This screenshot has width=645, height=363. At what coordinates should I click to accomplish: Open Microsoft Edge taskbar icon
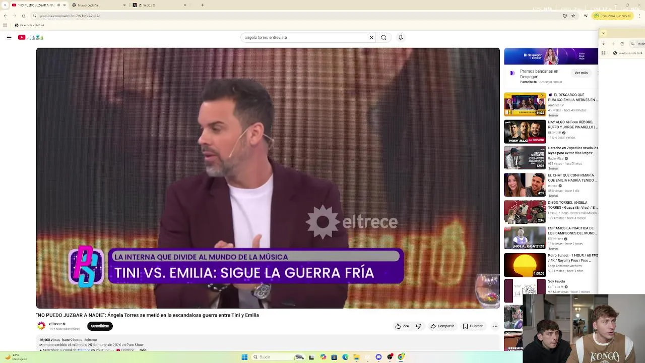point(345,357)
